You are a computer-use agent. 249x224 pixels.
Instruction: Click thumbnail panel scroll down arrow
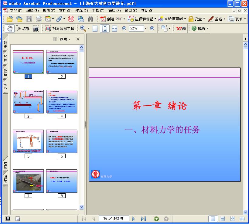click(x=81, y=207)
